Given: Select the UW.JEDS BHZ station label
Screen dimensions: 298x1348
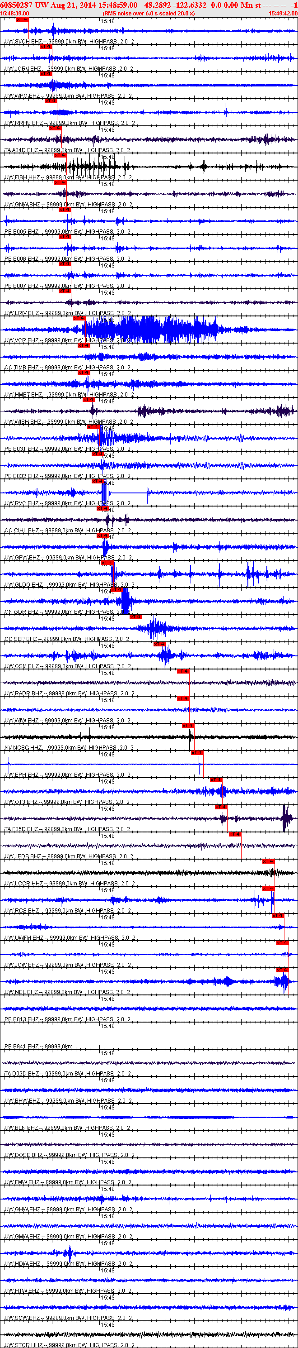Looking at the screenshot, I should pyautogui.click(x=68, y=856).
